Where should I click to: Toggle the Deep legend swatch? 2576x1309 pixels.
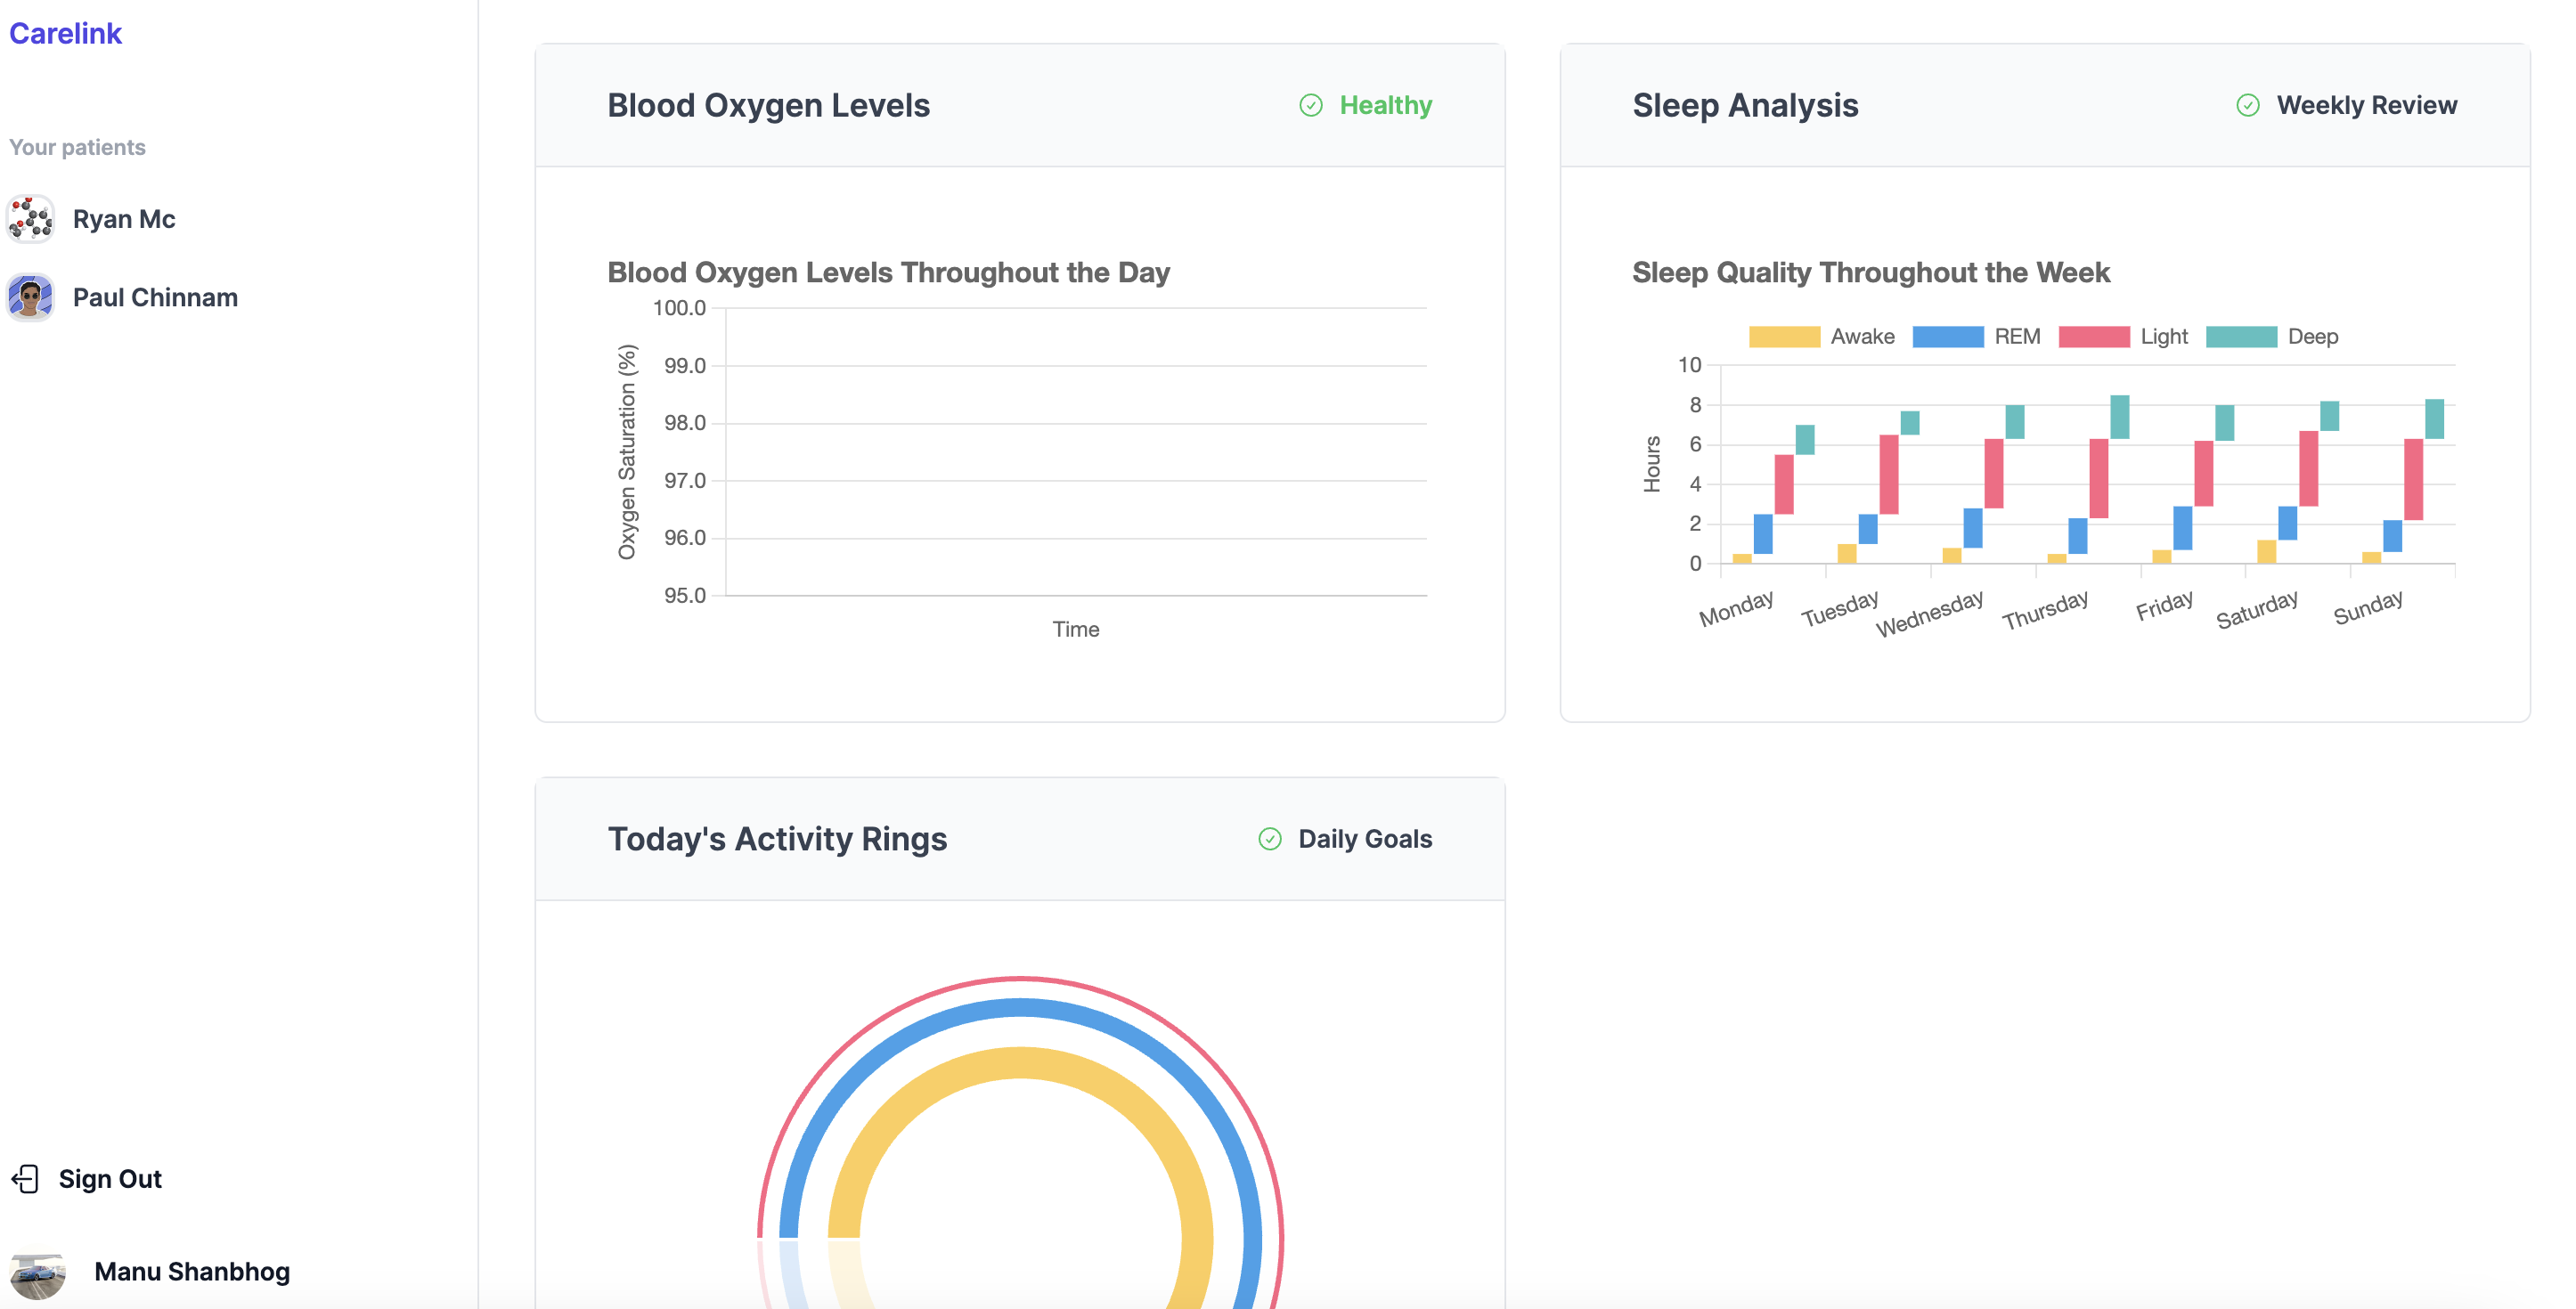click(x=2241, y=337)
